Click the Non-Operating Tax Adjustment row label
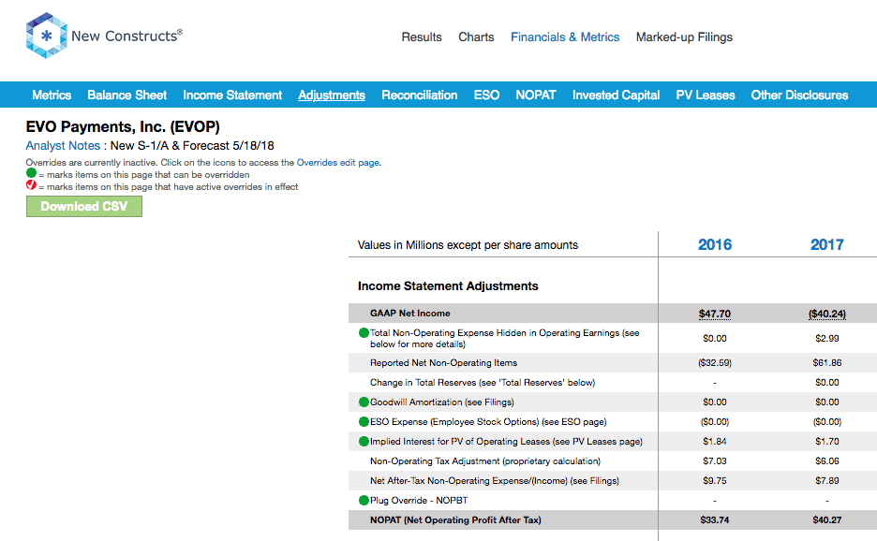Image resolution: width=877 pixels, height=541 pixels. pos(485,461)
